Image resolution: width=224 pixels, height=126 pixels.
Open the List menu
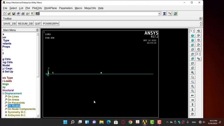pos(21,8)
